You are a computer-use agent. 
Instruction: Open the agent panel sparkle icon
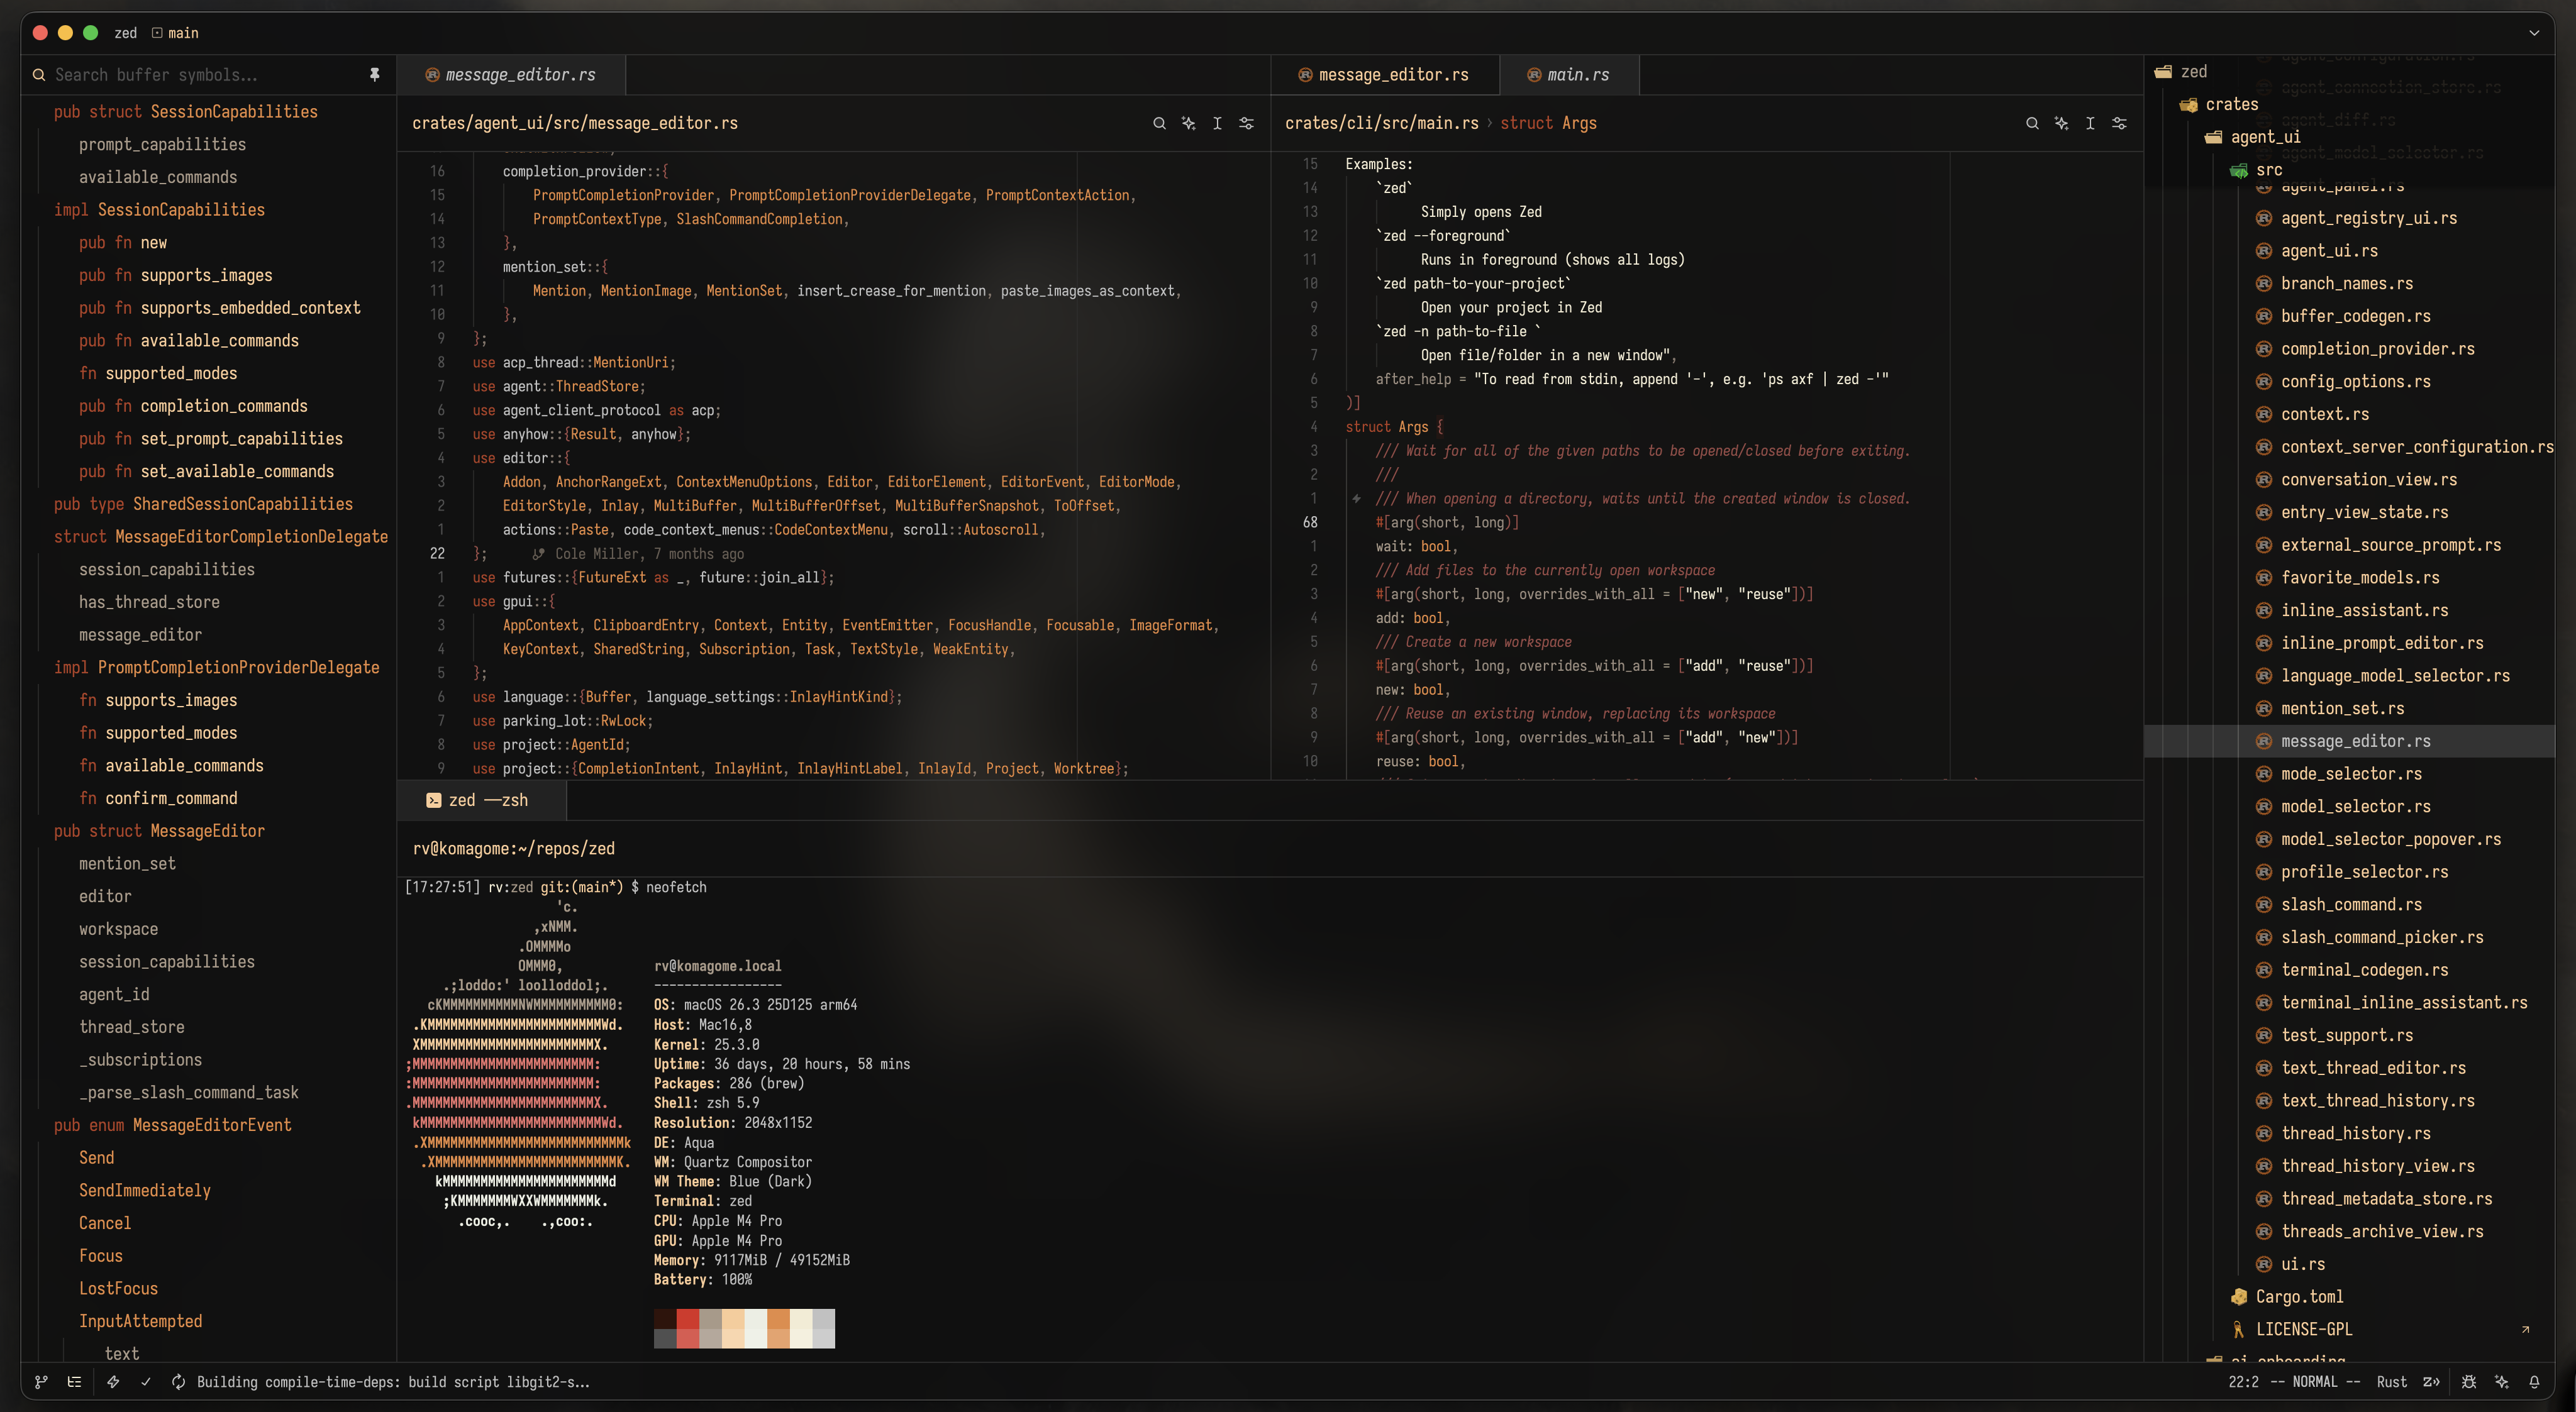pos(2502,1382)
